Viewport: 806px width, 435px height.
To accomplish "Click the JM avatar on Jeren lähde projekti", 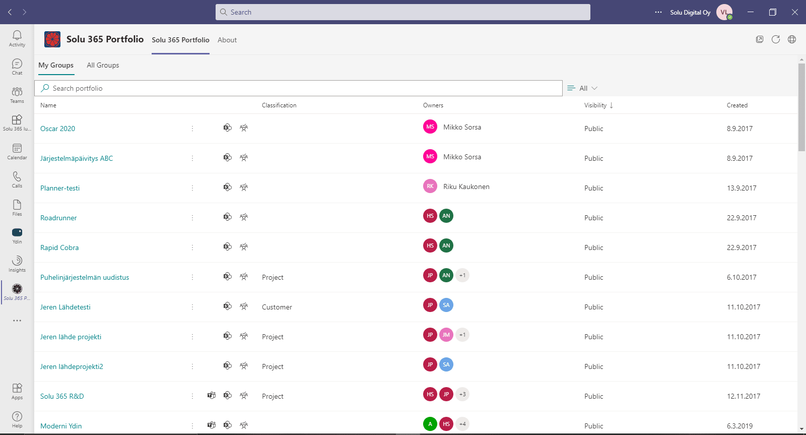I will 446,335.
